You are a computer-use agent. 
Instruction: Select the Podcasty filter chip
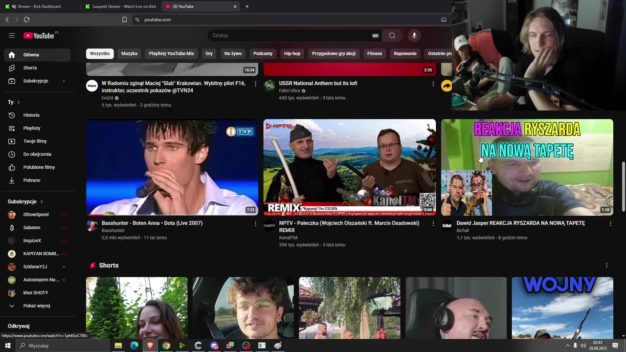tap(263, 54)
